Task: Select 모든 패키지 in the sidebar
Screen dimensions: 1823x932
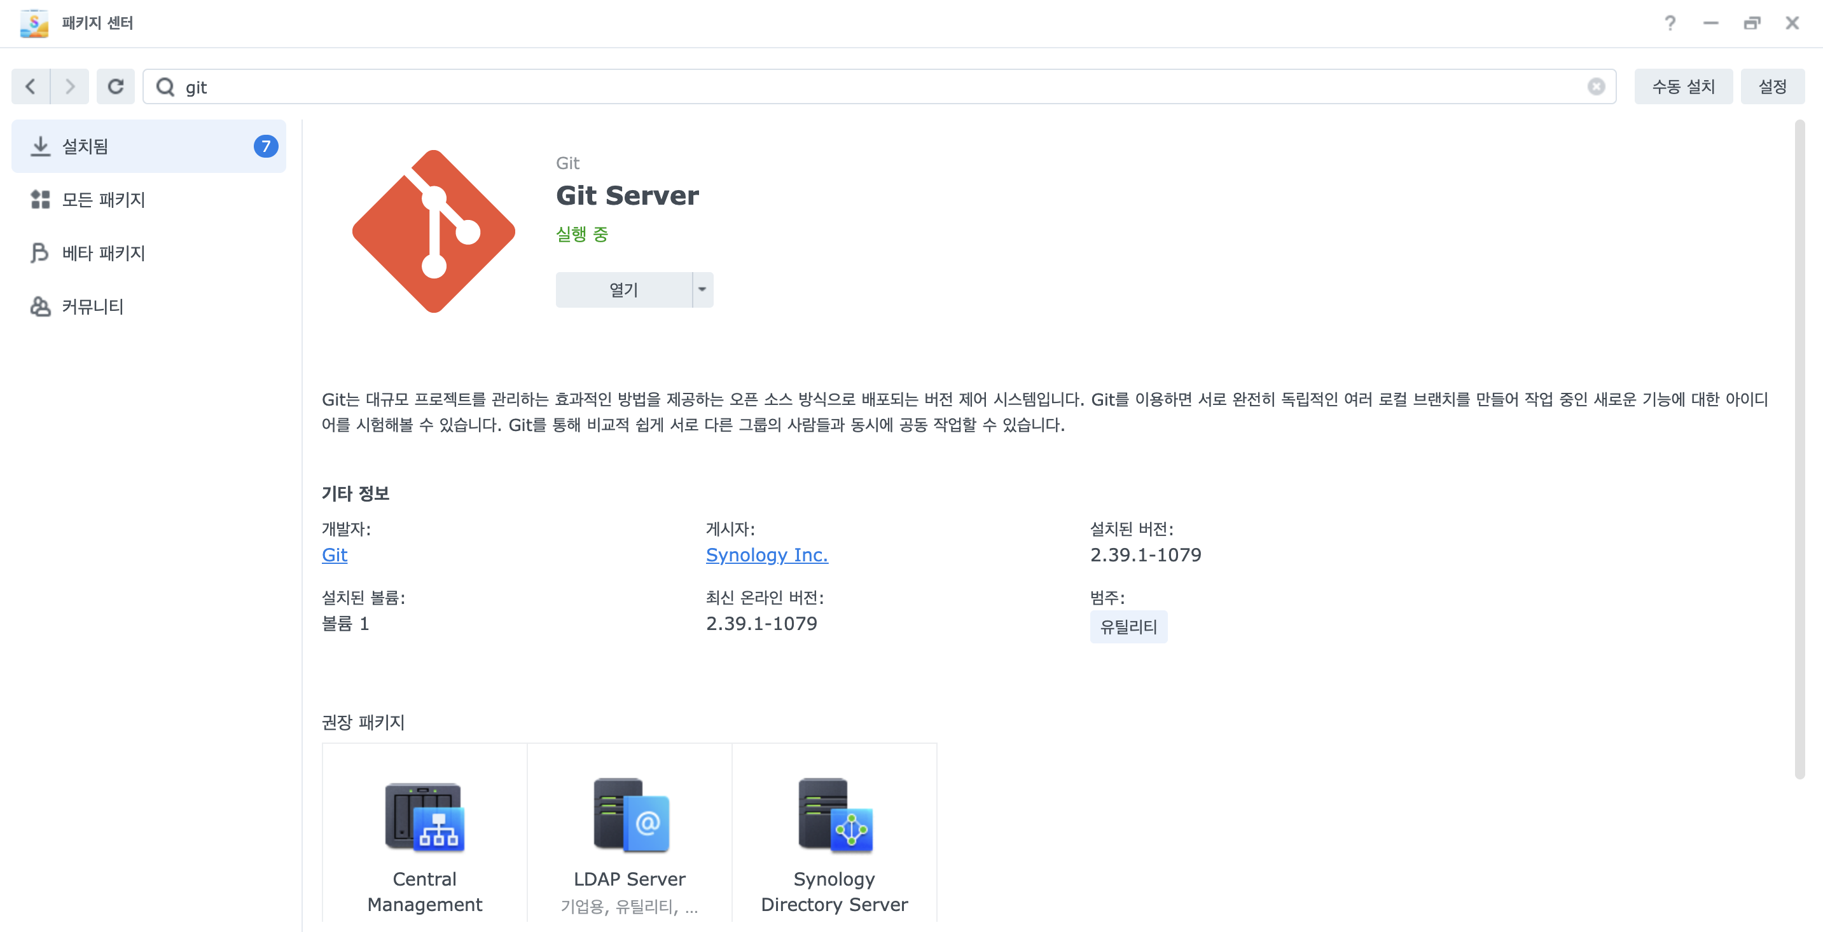Action: (x=149, y=200)
